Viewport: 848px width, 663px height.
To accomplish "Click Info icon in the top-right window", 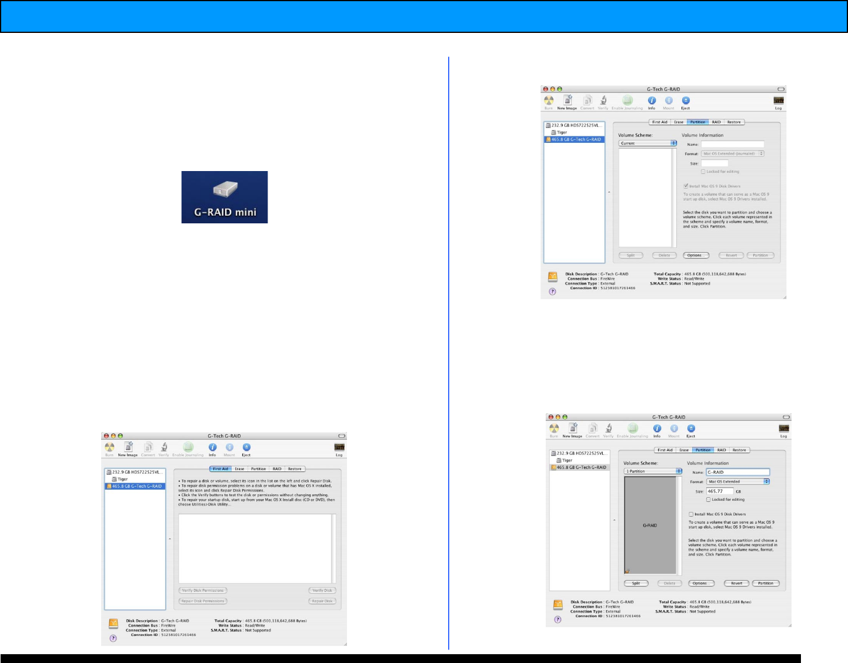I will tap(652, 101).
